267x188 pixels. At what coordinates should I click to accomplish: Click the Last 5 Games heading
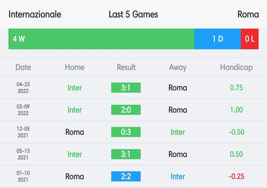(133, 14)
